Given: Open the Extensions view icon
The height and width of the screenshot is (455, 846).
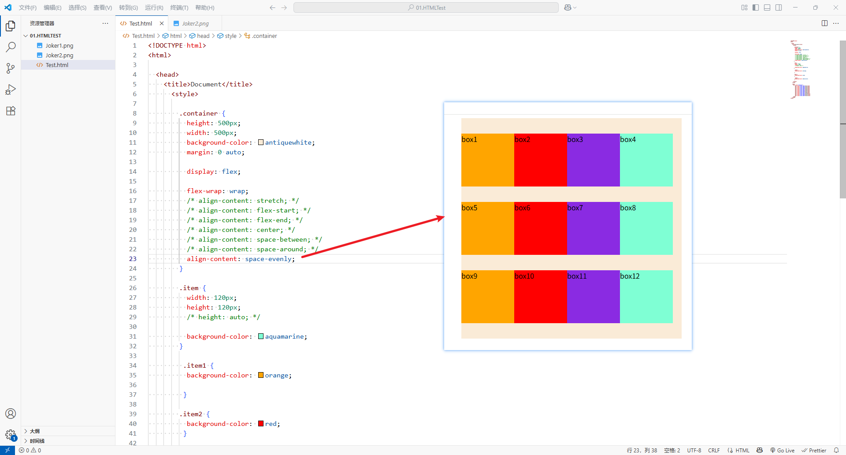Looking at the screenshot, I should pyautogui.click(x=11, y=111).
